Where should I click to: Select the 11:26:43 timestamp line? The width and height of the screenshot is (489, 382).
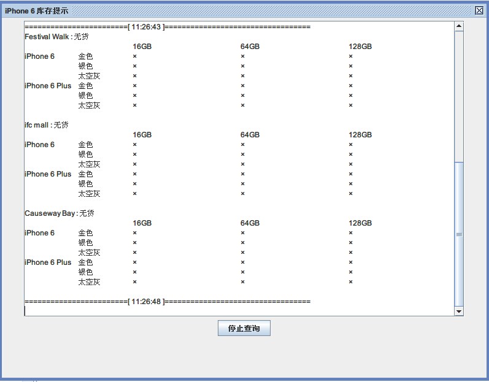coord(167,27)
